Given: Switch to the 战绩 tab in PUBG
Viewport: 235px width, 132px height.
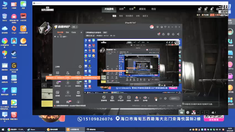Looking at the screenshot, I should tap(121, 9).
